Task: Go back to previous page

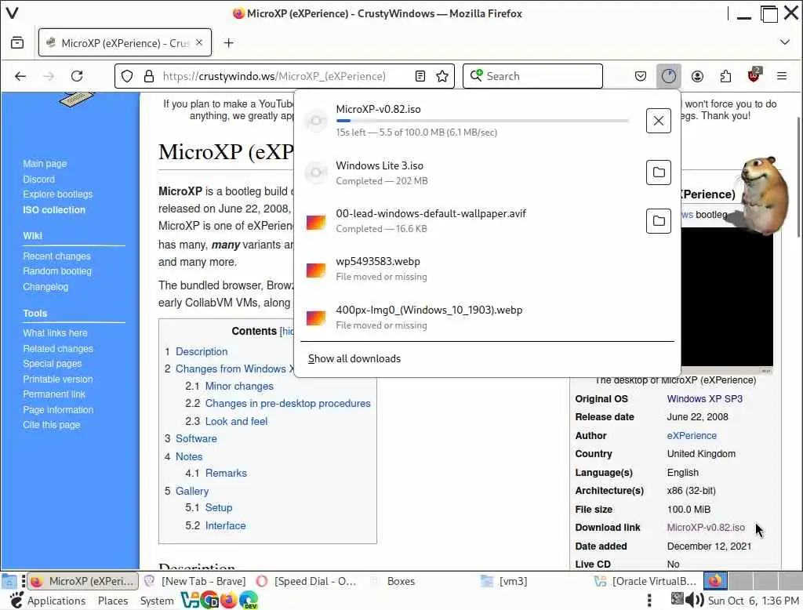Action: coord(20,76)
